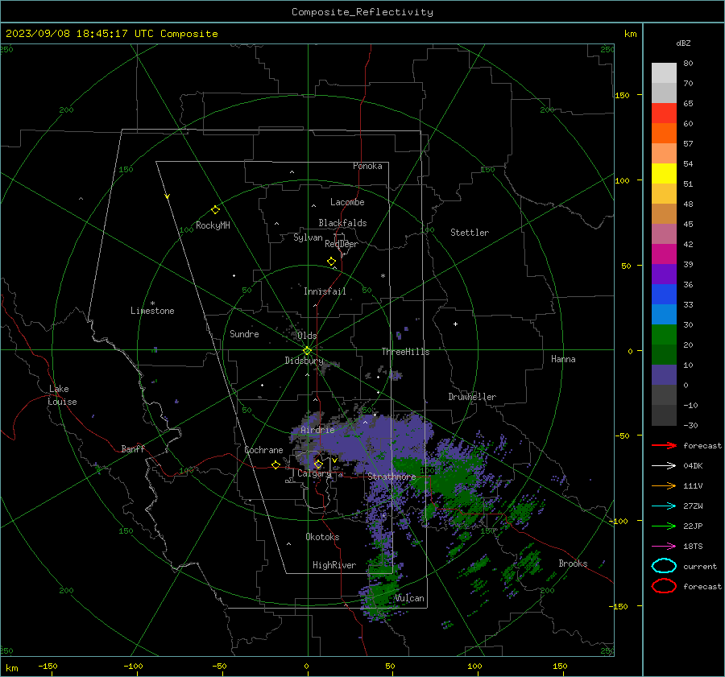Choose the dark gray swatch between -10 and -30
The height and width of the screenshot is (677, 725).
pyautogui.click(x=664, y=415)
